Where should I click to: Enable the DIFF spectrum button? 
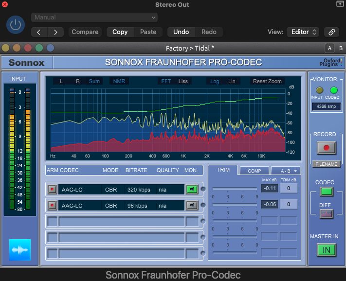pyautogui.click(x=327, y=213)
